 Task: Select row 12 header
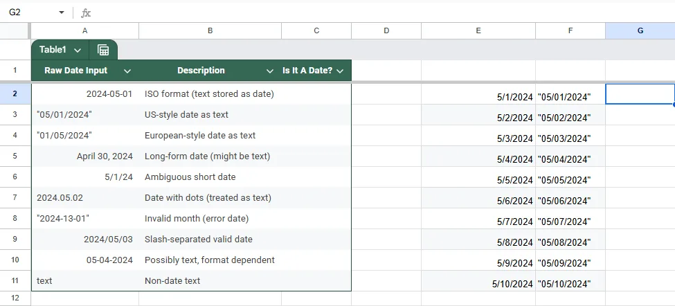[15, 298]
